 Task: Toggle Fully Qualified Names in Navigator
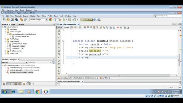[24, 84]
